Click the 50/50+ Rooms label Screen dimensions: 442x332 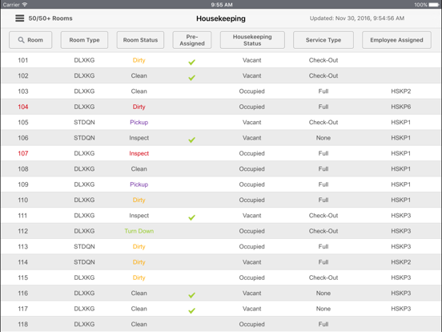(x=50, y=18)
